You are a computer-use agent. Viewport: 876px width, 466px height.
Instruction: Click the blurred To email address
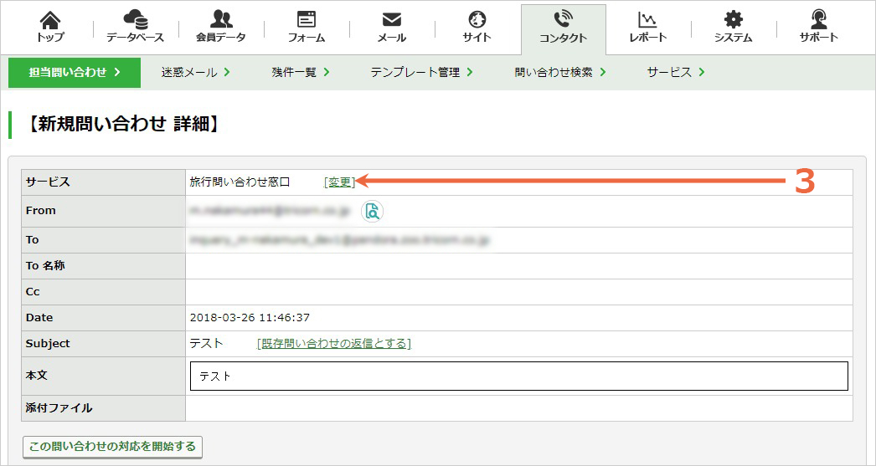pos(340,240)
